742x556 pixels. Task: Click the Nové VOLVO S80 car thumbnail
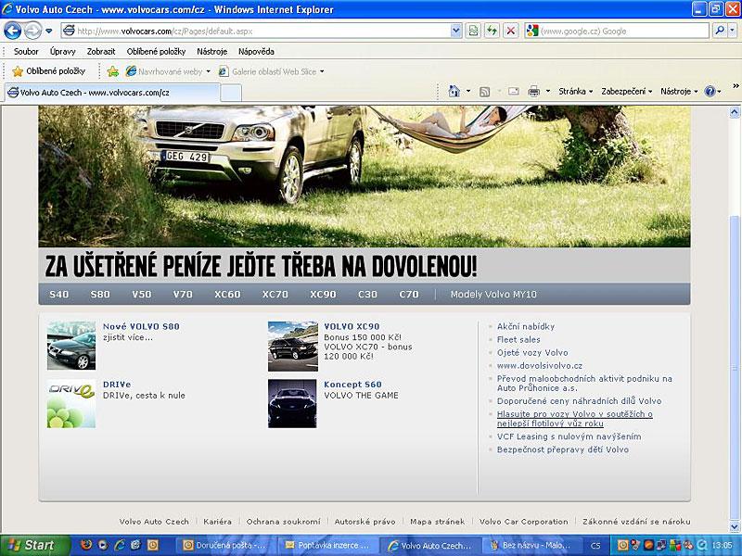71,346
